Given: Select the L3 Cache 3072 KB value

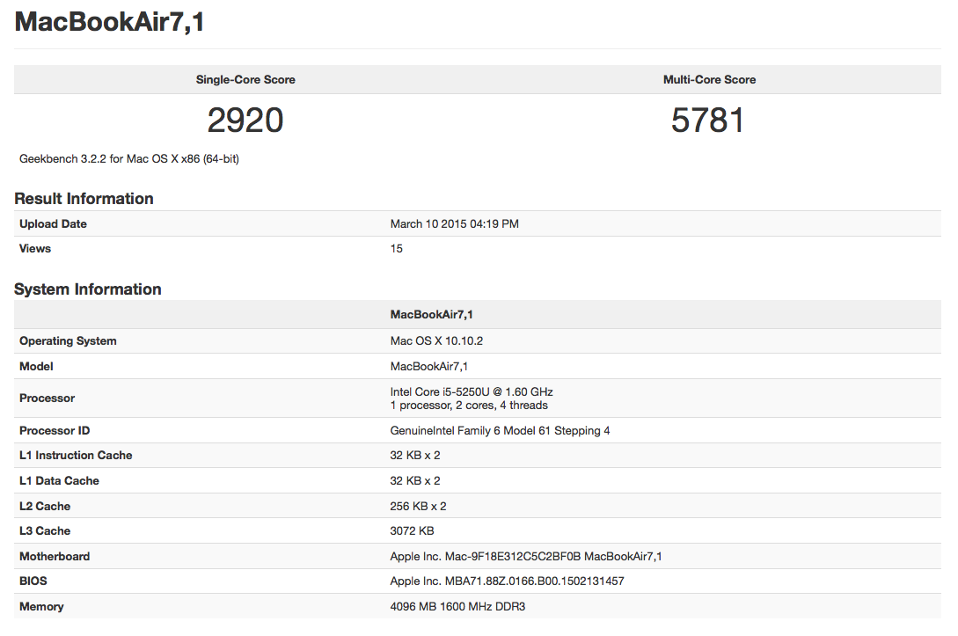Looking at the screenshot, I should (413, 531).
